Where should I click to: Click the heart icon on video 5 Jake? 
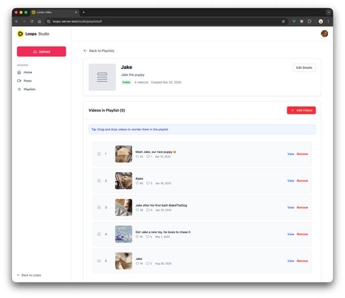tap(137, 263)
